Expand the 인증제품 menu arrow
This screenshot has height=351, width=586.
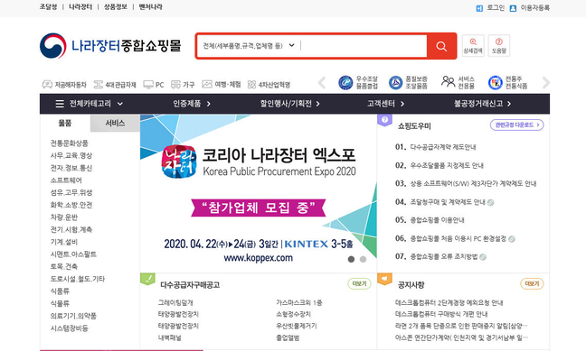pos(209,104)
